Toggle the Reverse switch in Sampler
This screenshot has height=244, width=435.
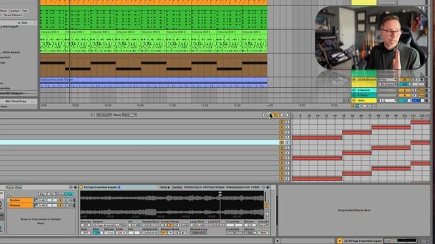pos(86,225)
